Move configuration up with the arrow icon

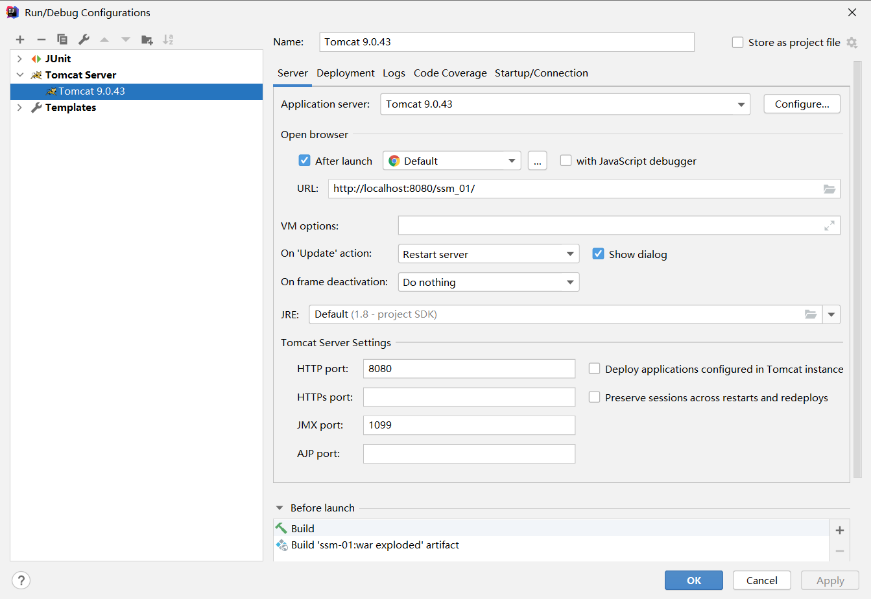click(x=104, y=40)
